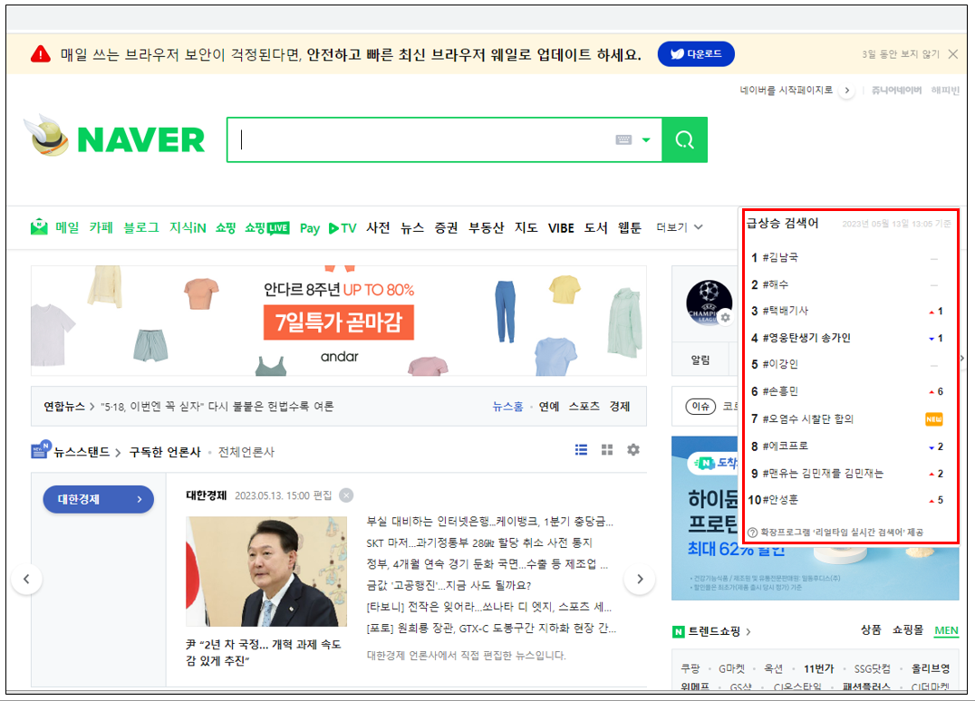Click the red warning triangle icon
Viewport: 975px width, 701px height.
(x=41, y=54)
